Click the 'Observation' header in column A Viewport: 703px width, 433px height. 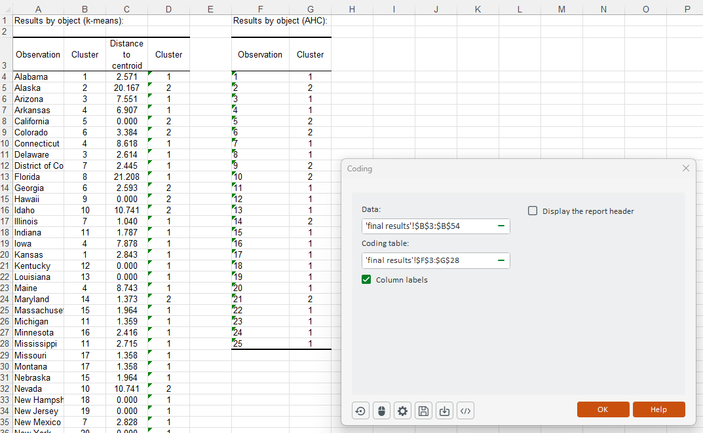[38, 54]
